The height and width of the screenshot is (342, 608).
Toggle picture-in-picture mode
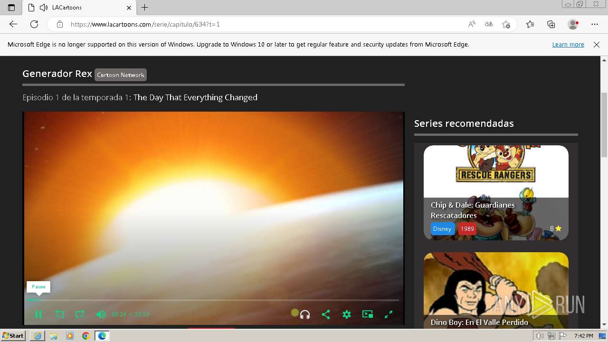tap(368, 314)
